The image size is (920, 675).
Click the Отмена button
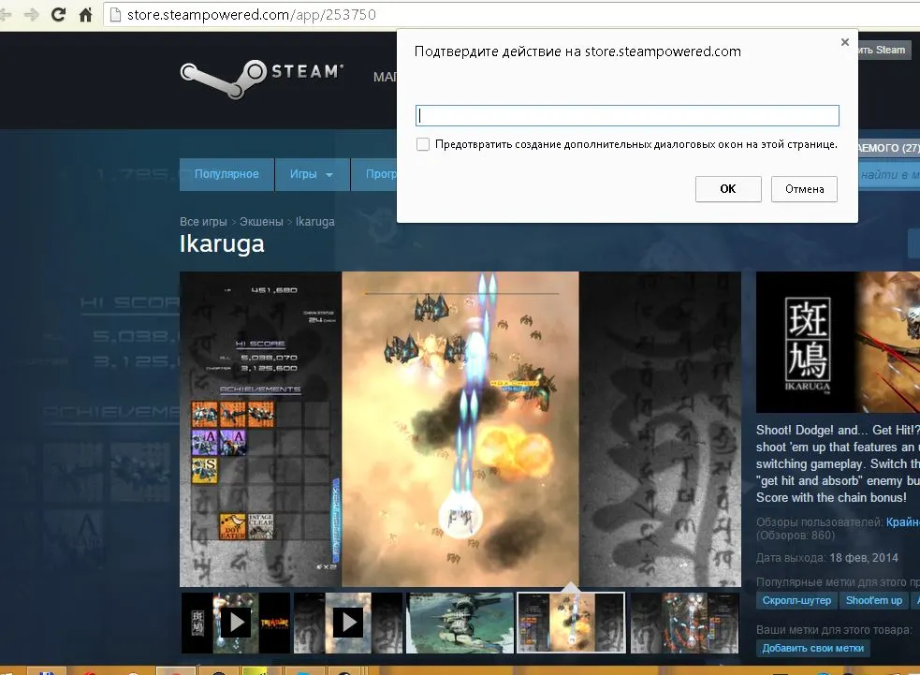tap(804, 189)
